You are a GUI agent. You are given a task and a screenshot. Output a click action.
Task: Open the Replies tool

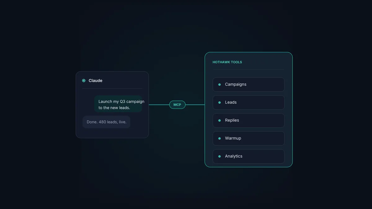[249, 120]
